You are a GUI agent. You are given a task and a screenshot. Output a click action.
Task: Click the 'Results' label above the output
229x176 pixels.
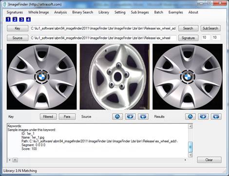coord(159,117)
